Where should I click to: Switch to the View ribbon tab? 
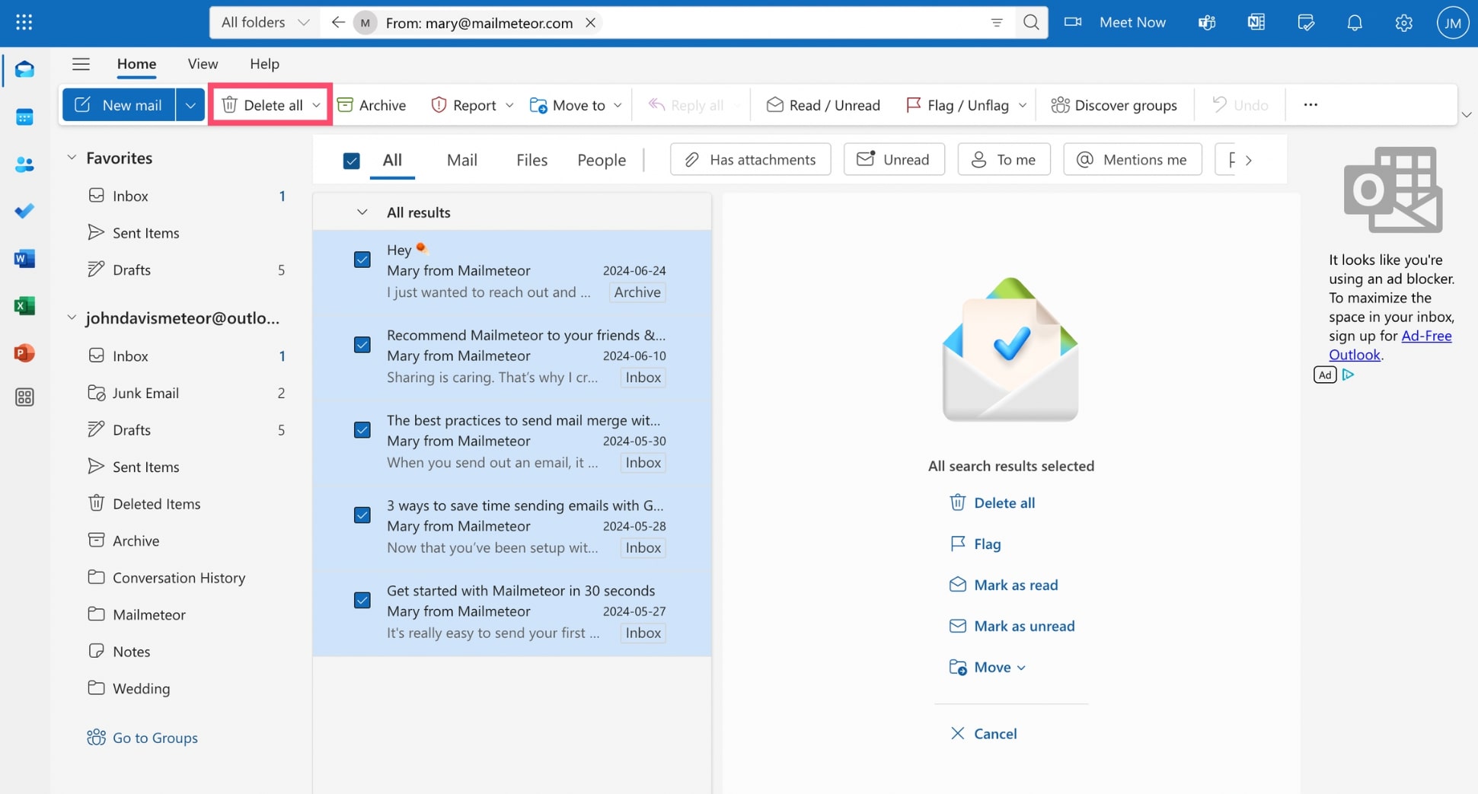[x=203, y=64]
